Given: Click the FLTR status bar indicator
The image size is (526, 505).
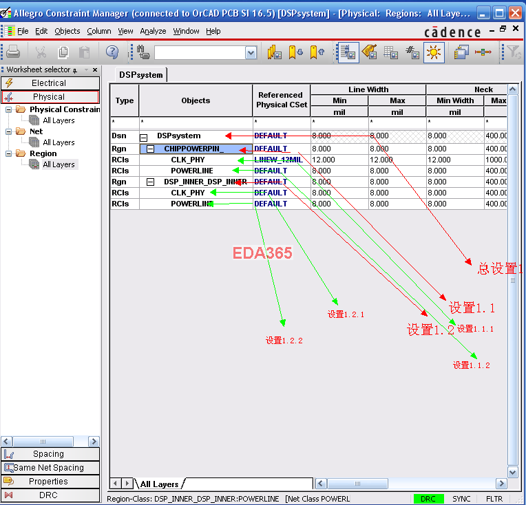Looking at the screenshot, I should (494, 499).
